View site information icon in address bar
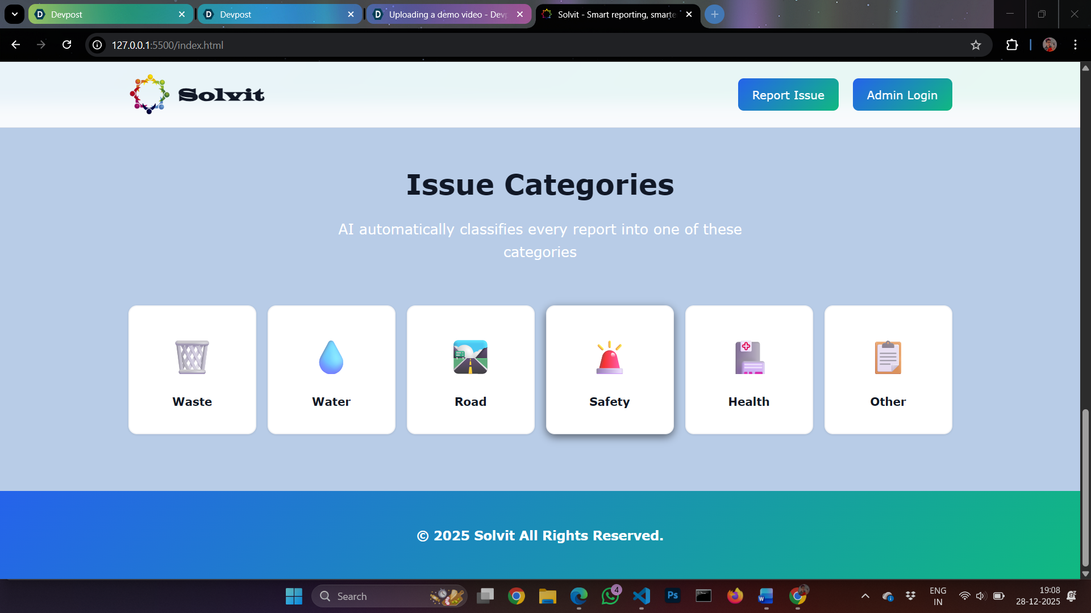 pos(98,45)
